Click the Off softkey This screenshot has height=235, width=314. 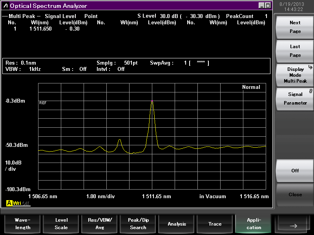295,171
